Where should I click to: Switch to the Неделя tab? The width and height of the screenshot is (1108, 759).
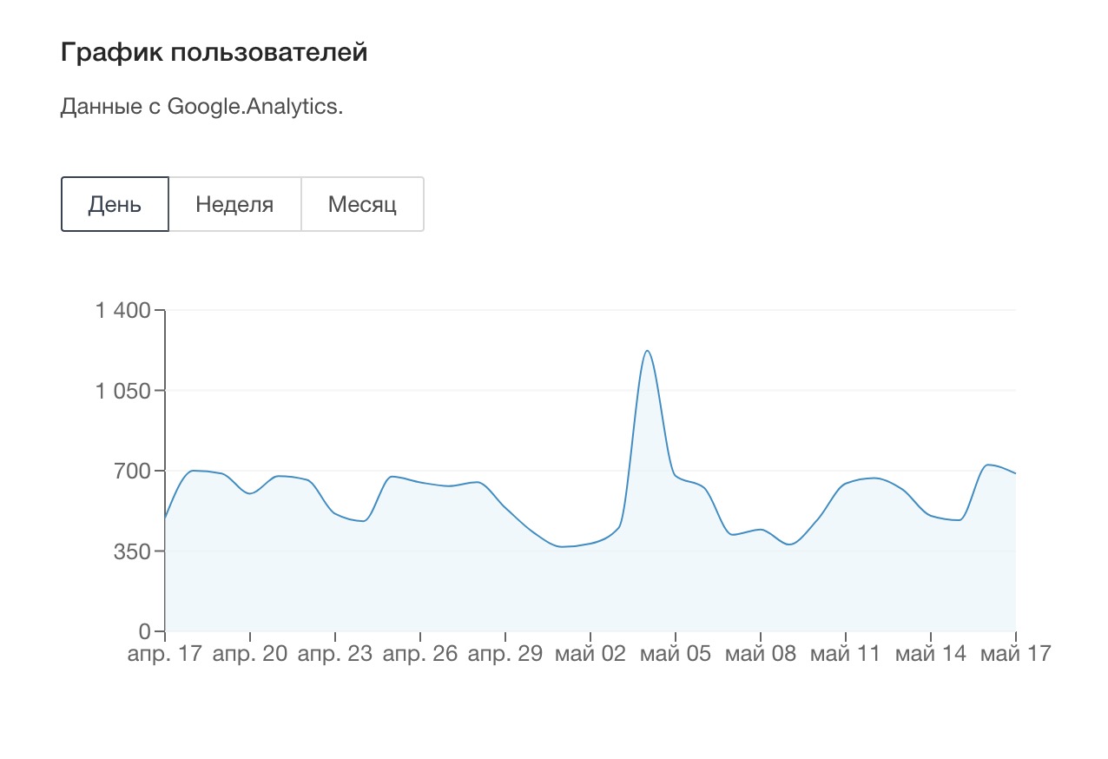234,205
